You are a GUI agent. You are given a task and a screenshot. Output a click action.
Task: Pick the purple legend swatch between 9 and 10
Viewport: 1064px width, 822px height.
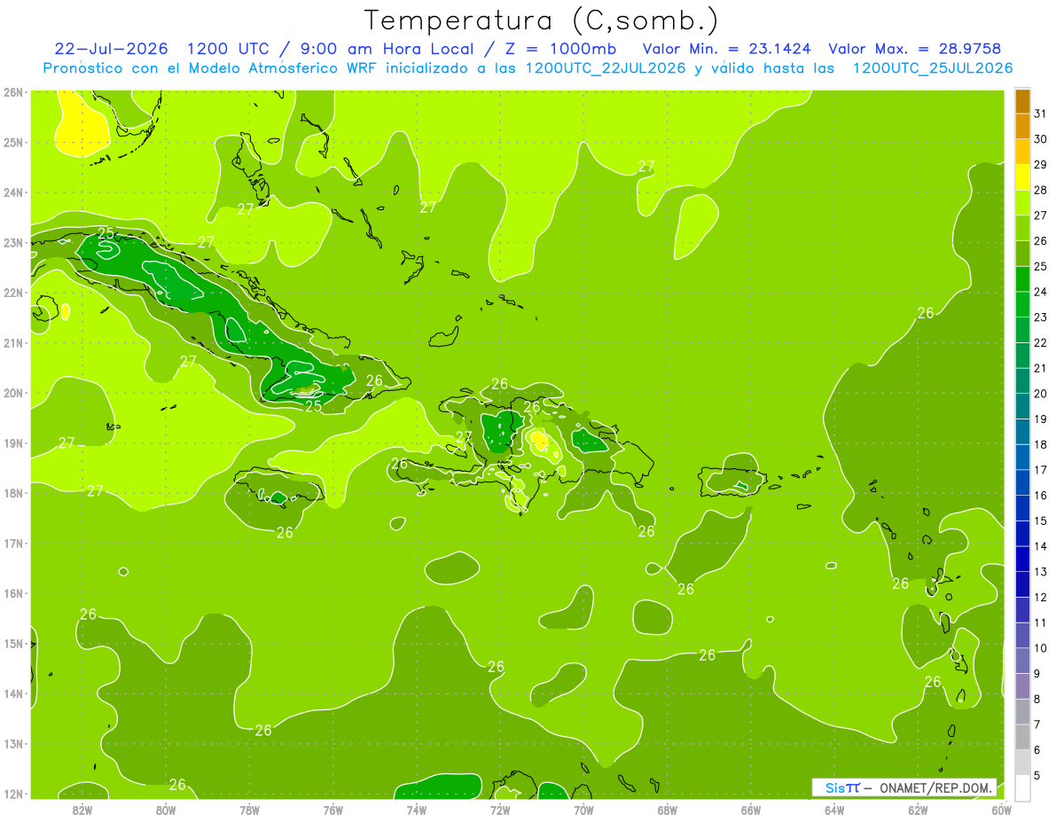click(x=1022, y=661)
